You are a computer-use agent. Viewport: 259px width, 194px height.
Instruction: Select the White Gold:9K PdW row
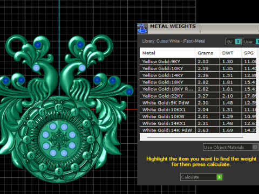198,103
